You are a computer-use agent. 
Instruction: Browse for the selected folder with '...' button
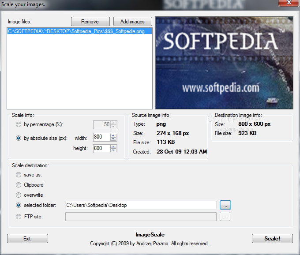(x=225, y=205)
